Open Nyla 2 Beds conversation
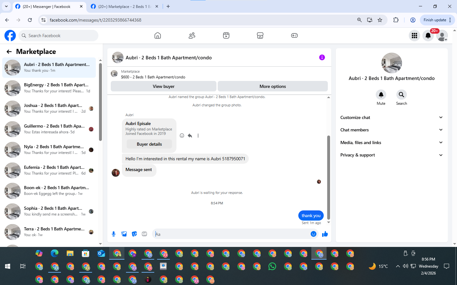 (x=49, y=150)
